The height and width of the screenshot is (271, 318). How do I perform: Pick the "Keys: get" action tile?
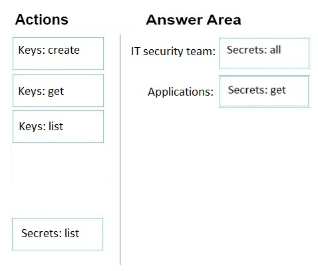pos(58,91)
